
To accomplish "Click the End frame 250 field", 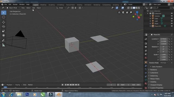I will point(136,85).
